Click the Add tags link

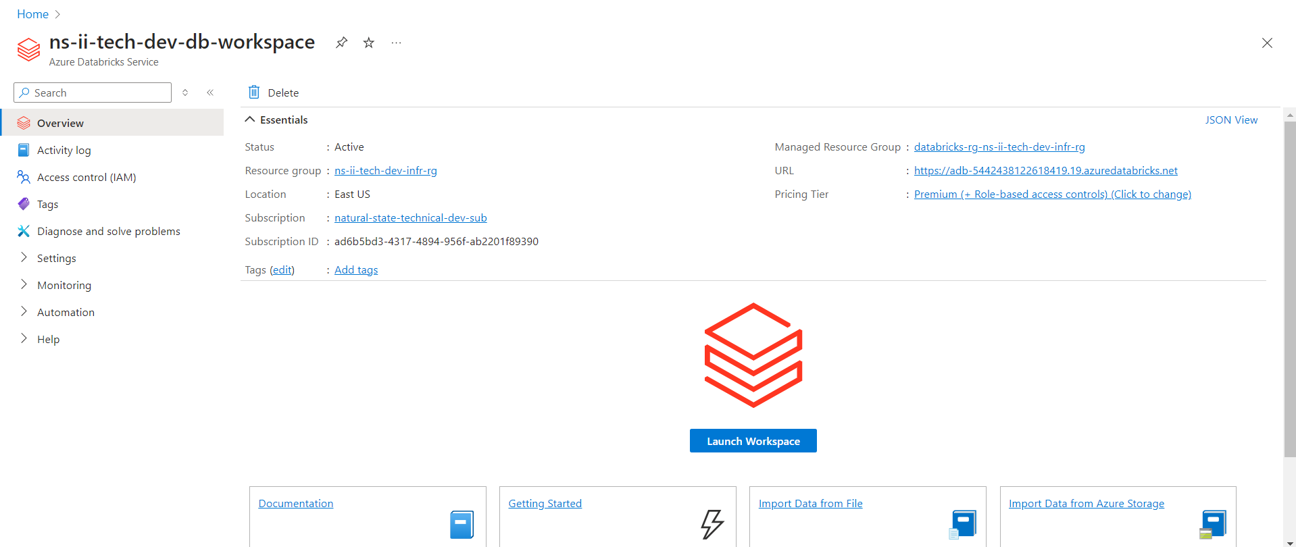pyautogui.click(x=356, y=269)
